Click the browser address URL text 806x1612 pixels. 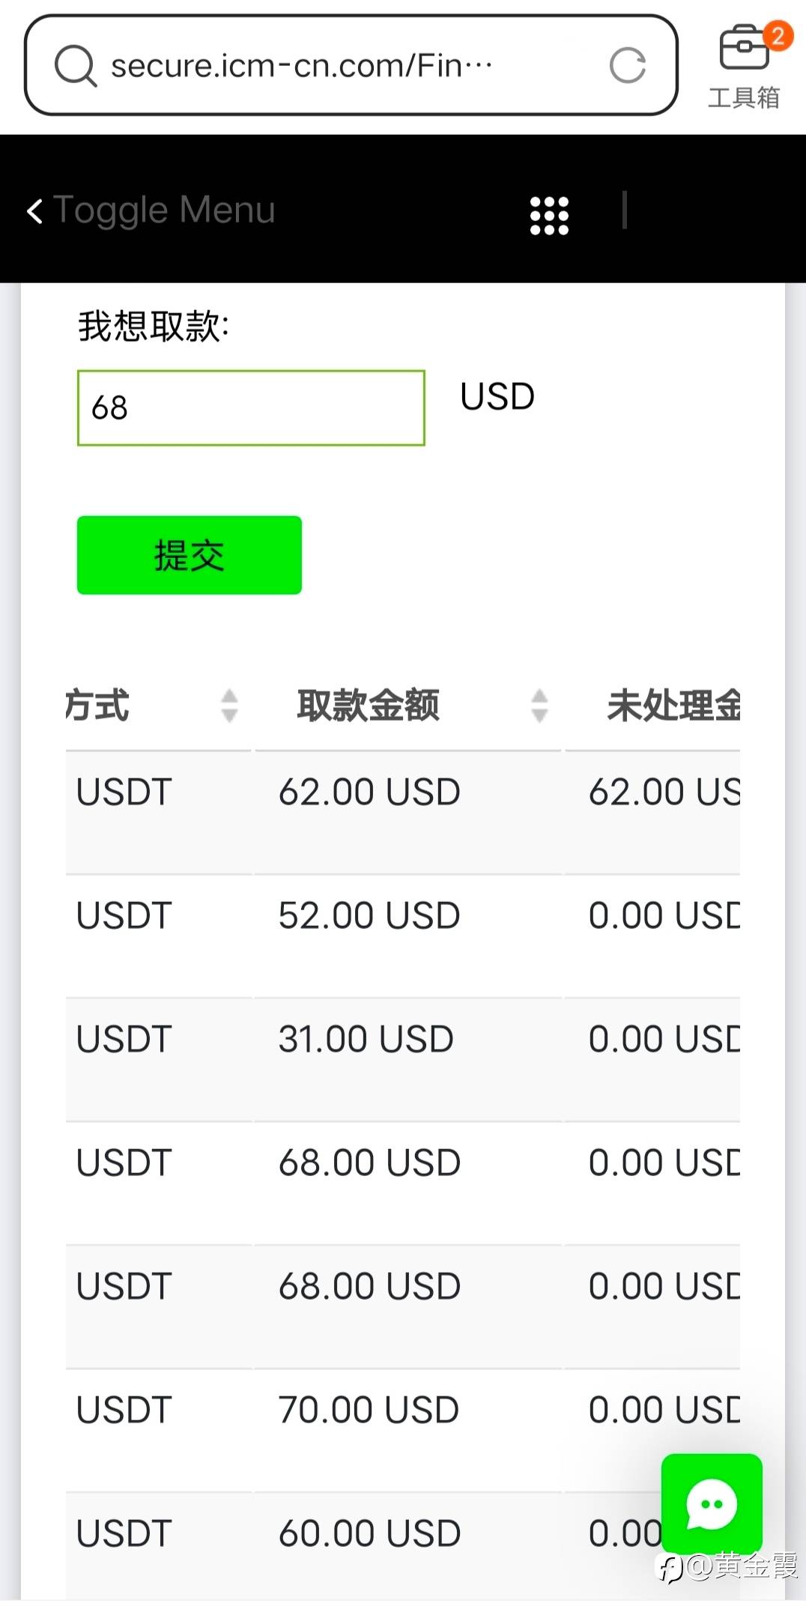(300, 66)
